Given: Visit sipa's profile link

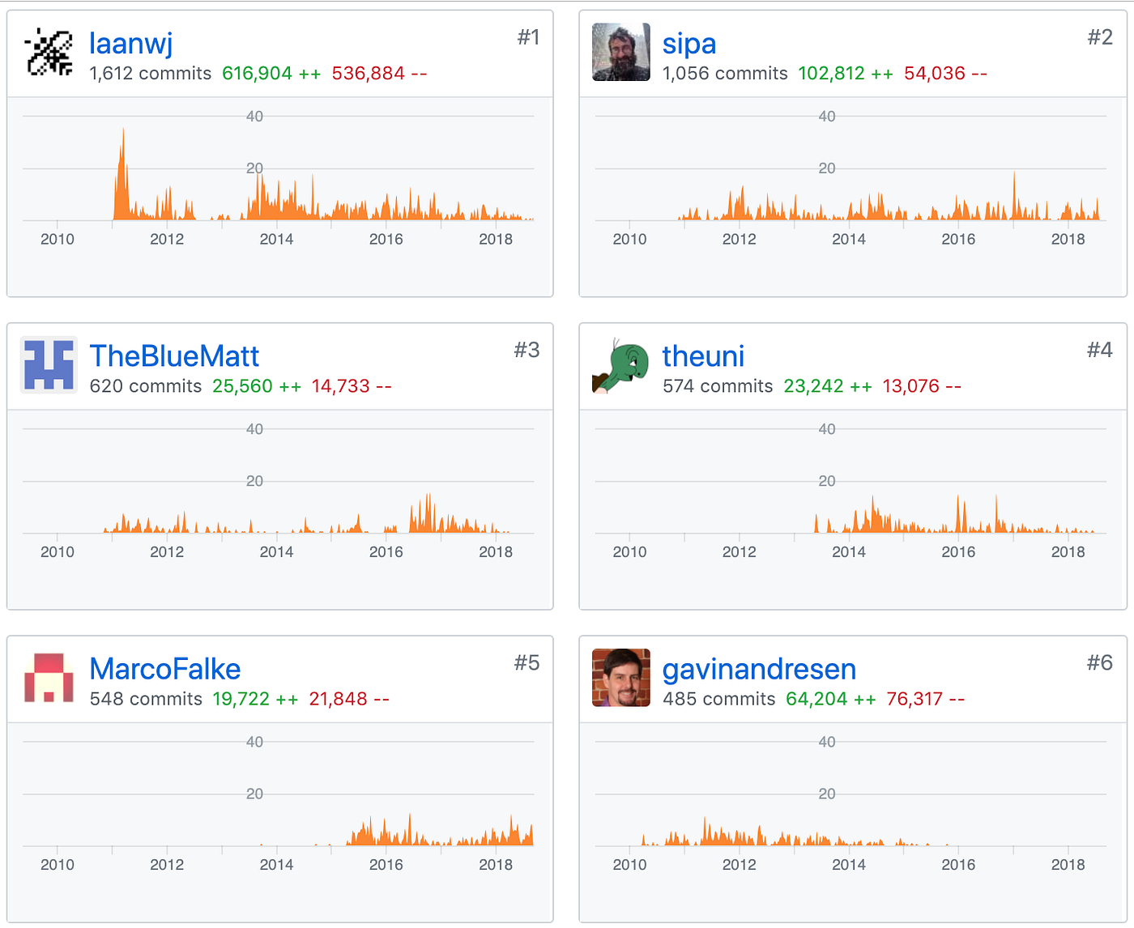Looking at the screenshot, I should click(689, 43).
